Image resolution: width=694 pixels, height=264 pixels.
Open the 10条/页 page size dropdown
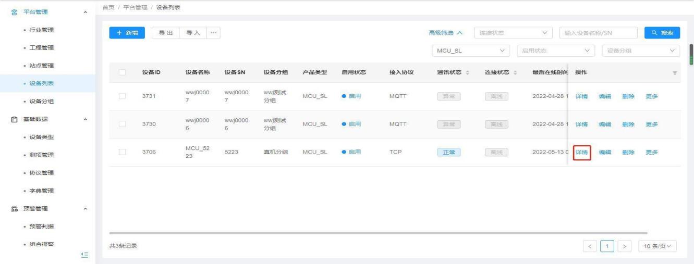tap(659, 245)
